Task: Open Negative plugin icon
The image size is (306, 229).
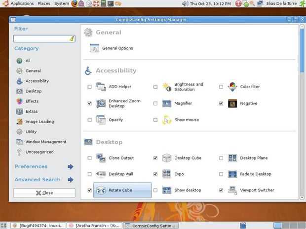Action: (x=232, y=103)
